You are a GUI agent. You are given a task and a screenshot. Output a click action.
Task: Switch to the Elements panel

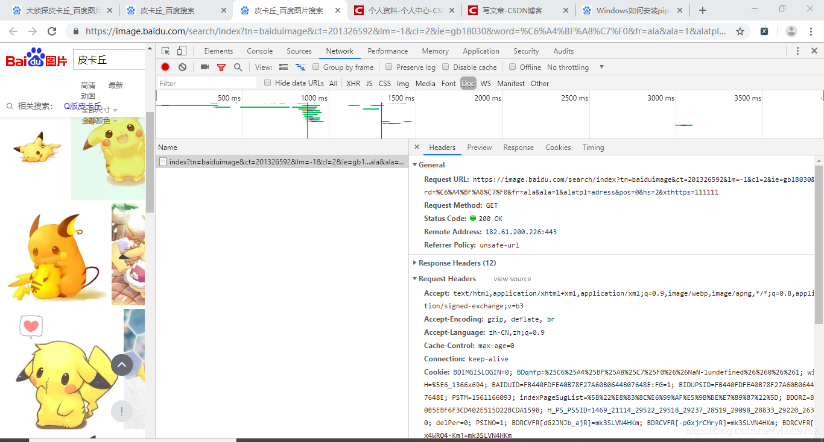tap(218, 51)
